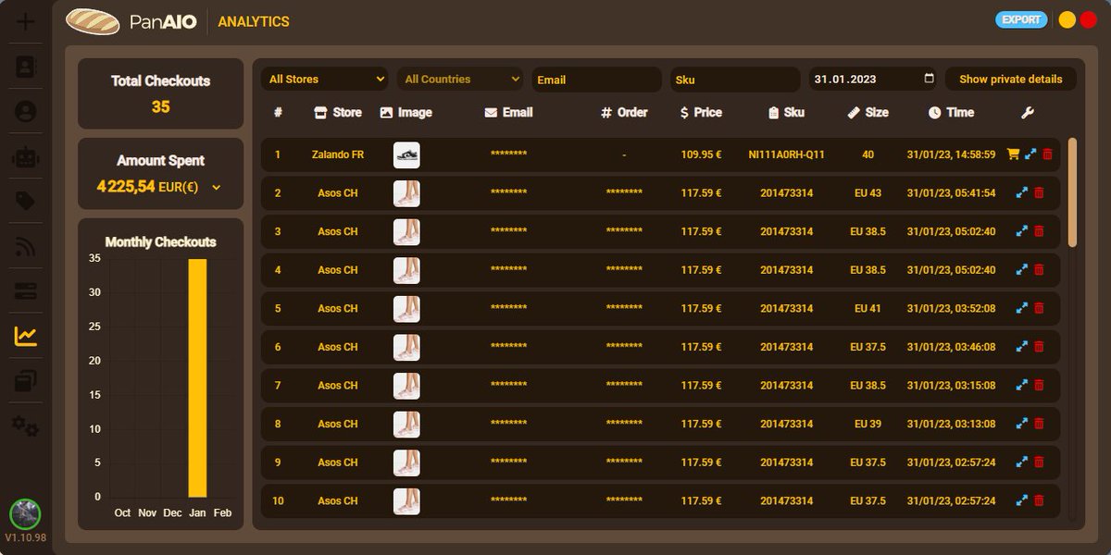Screen dimensions: 1111x555
Task: Expand the EUR currency selector
Action: [217, 187]
